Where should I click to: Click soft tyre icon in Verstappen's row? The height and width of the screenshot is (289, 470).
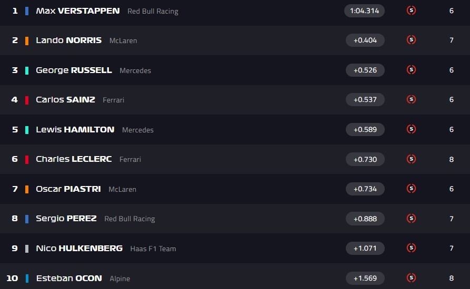412,11
